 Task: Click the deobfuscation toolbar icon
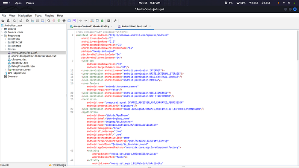[92, 21]
